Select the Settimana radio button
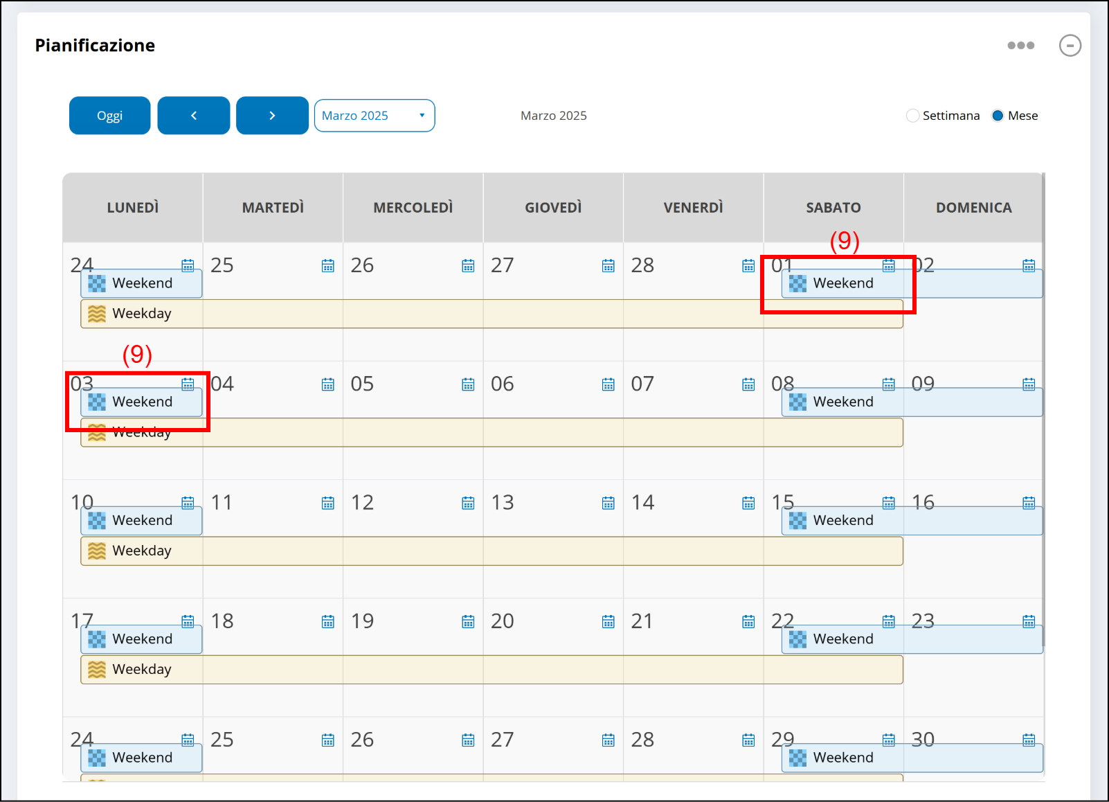 click(x=912, y=116)
